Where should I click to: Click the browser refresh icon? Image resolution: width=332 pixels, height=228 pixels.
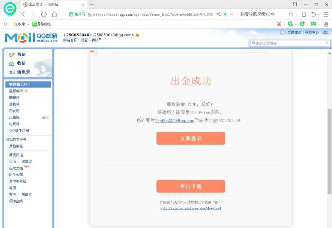[44, 14]
